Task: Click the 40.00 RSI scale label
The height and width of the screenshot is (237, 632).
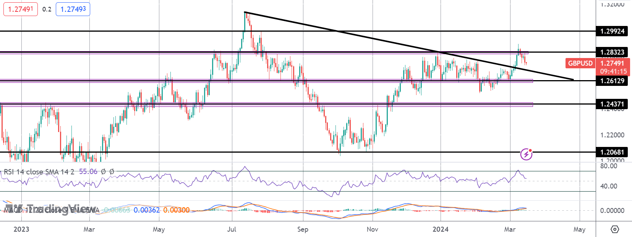Action: (609, 186)
